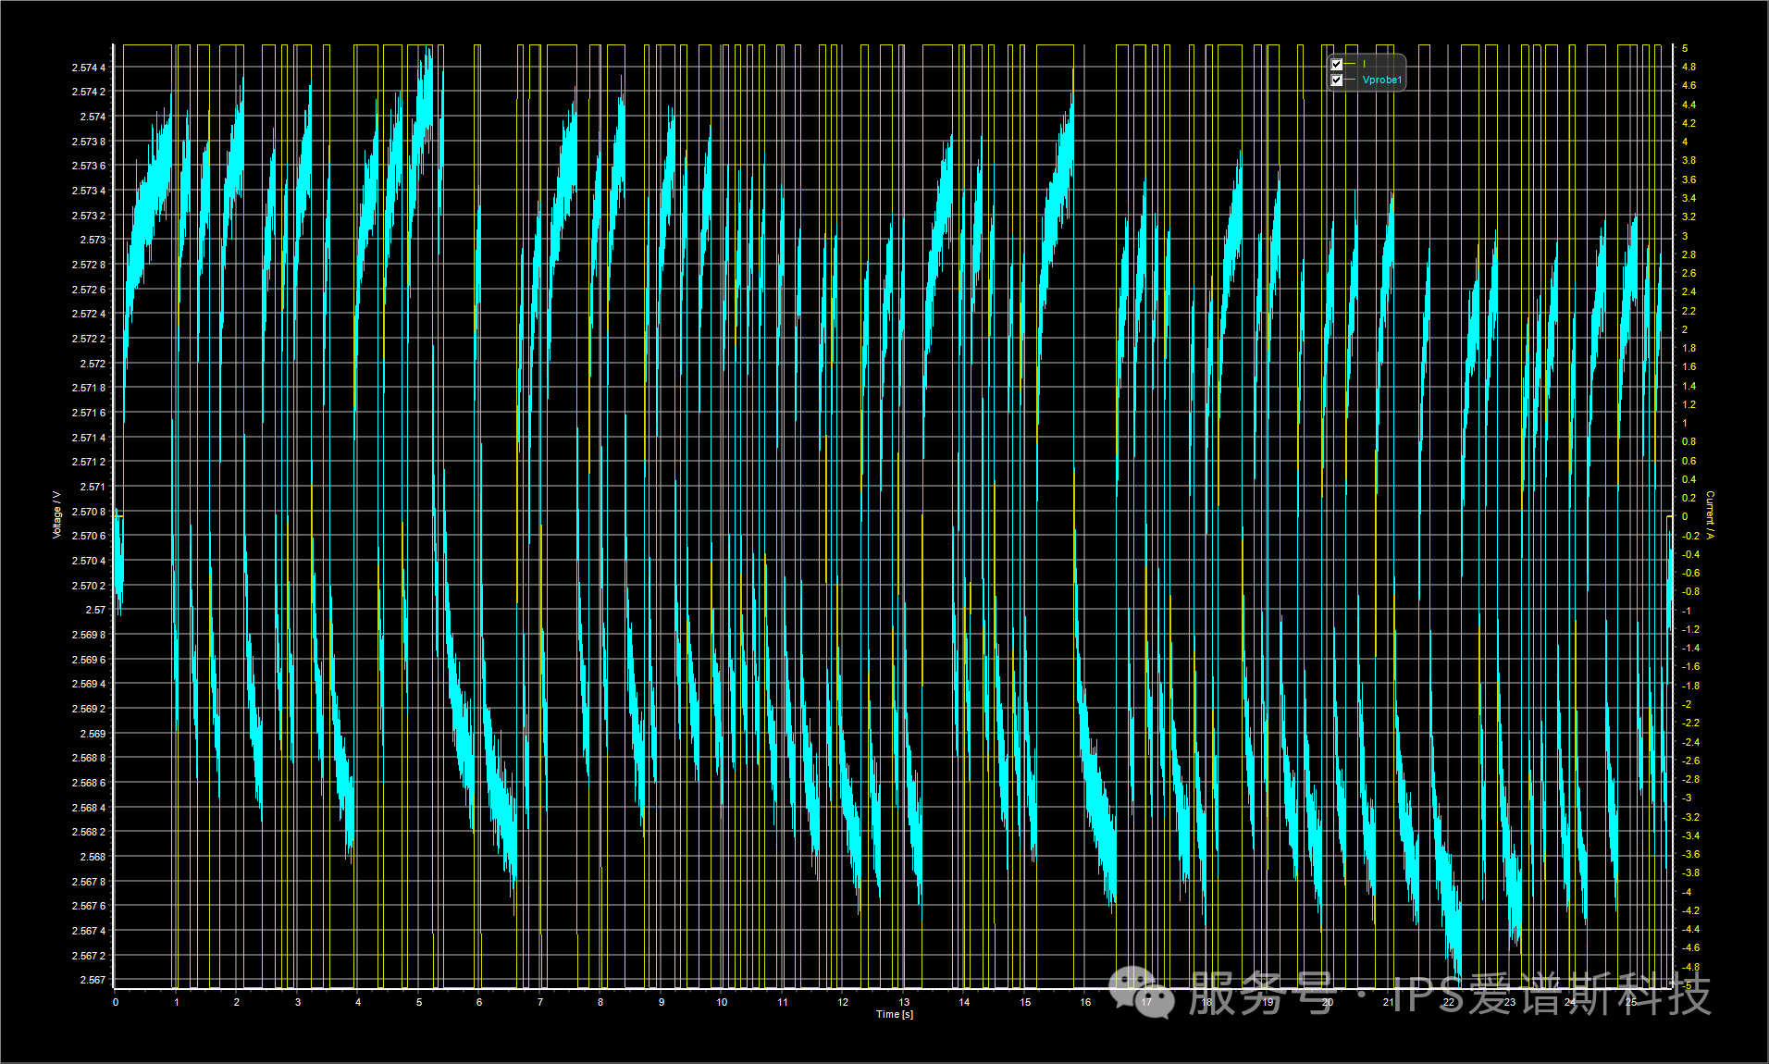Click the 2.574 4 voltage axis label
The image size is (1769, 1064).
click(x=89, y=68)
